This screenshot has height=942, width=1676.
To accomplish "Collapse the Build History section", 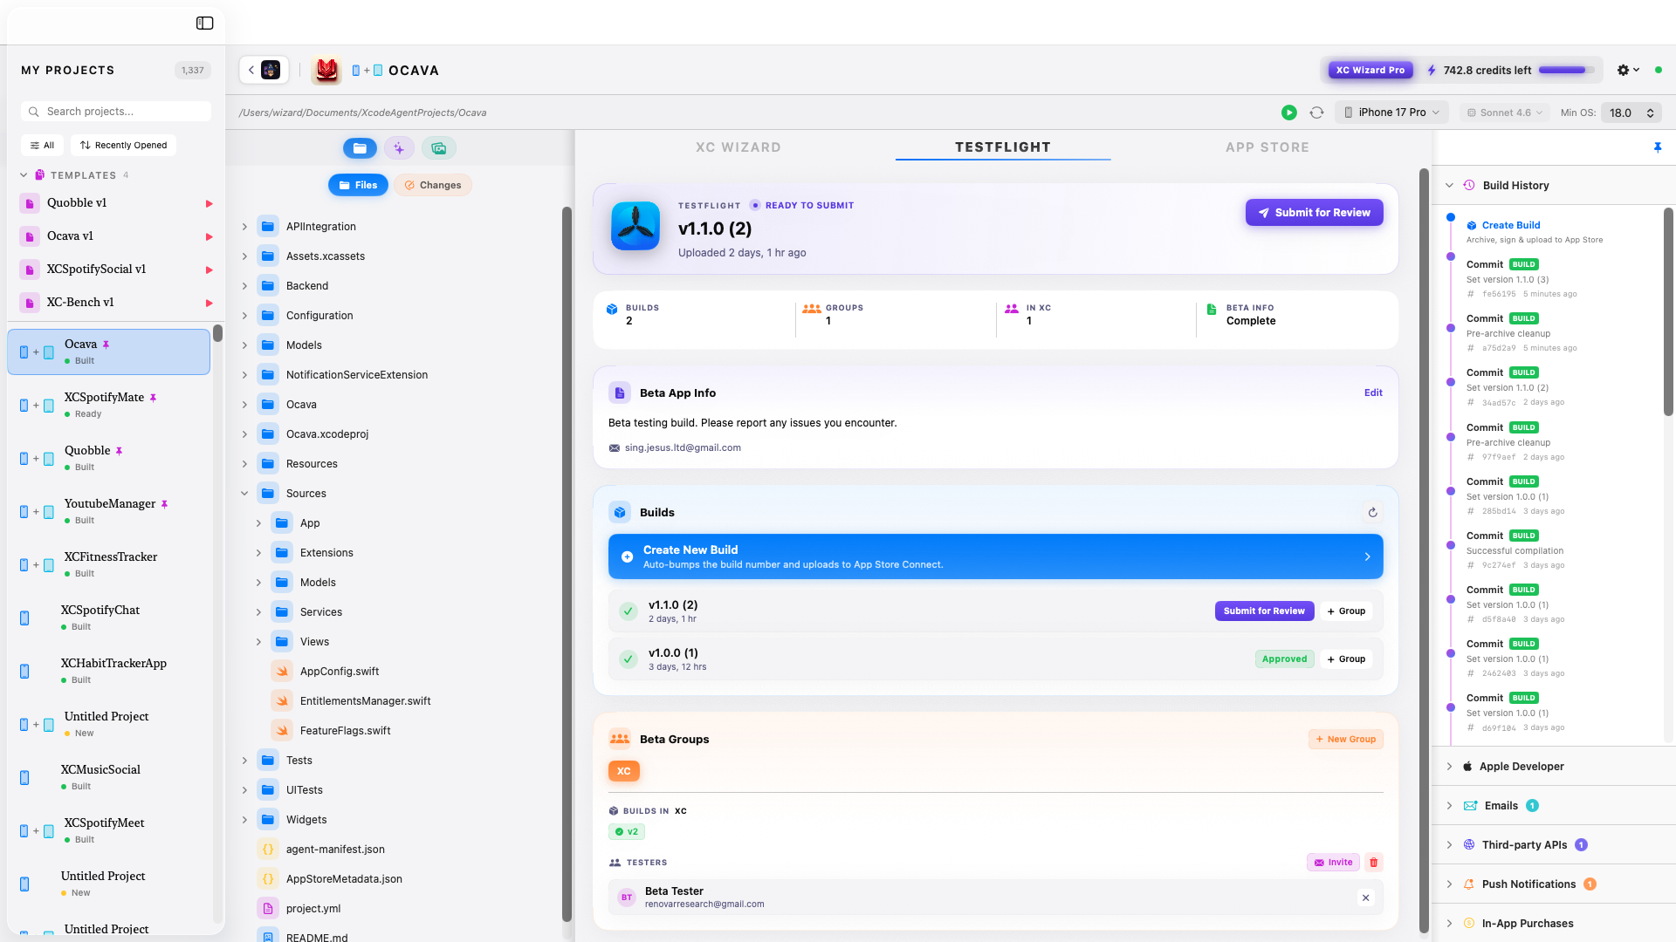I will 1449,186.
